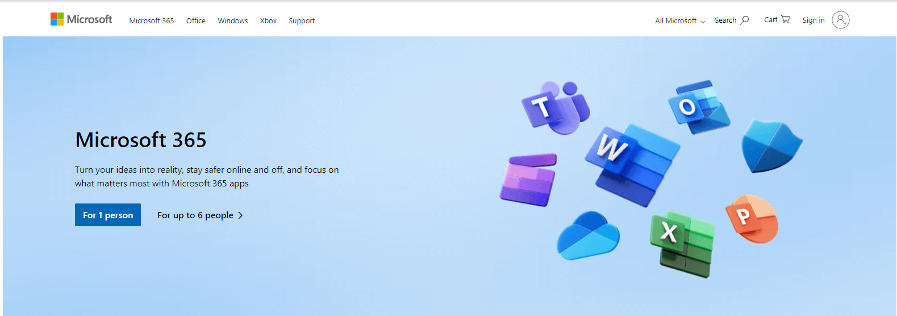Screen dimensions: 897x316
Task: Open the Support nav link
Action: 302,20
